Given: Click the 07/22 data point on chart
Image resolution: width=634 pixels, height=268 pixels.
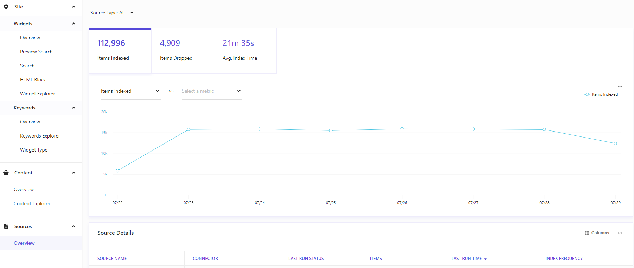Looking at the screenshot, I should click(117, 171).
